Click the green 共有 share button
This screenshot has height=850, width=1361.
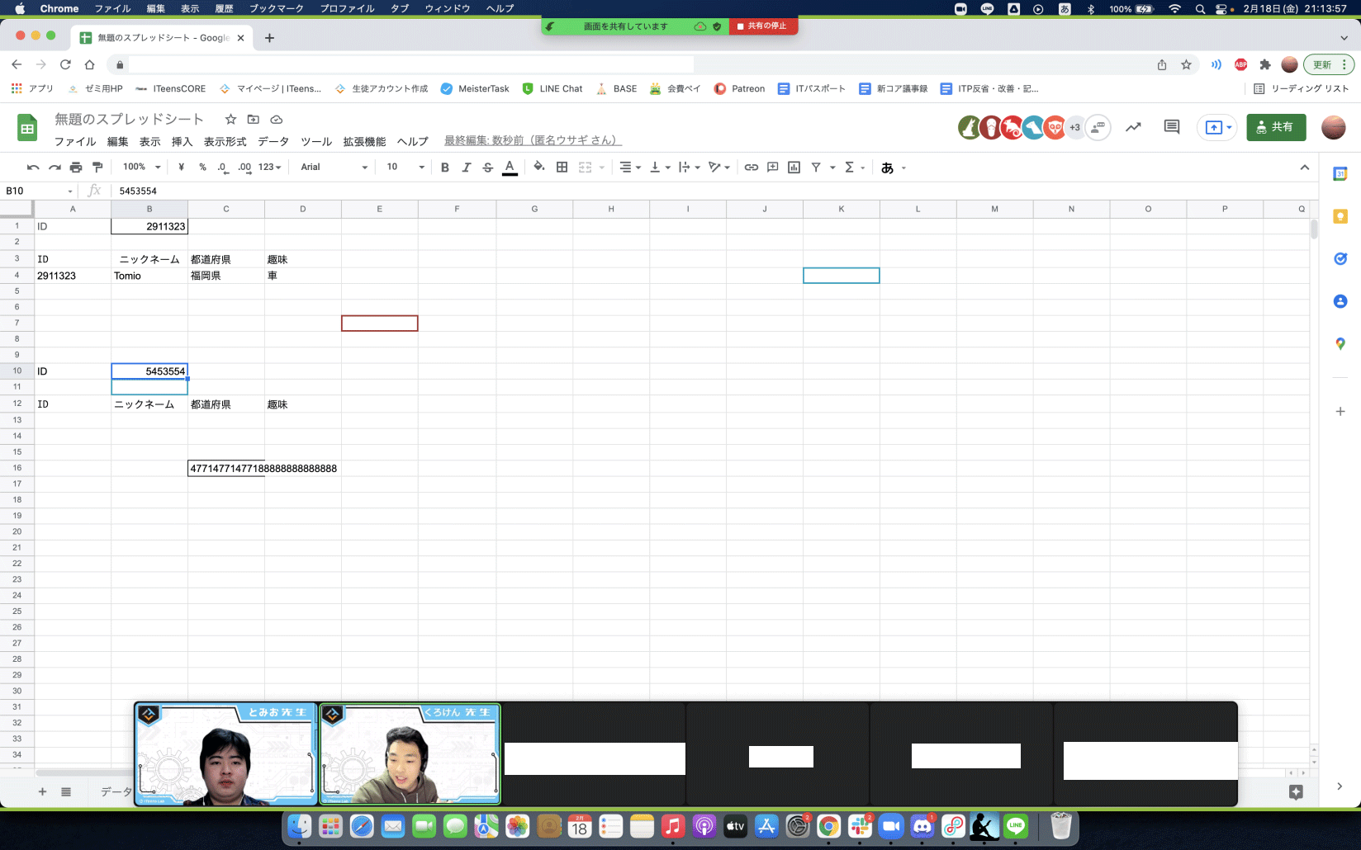pyautogui.click(x=1276, y=127)
